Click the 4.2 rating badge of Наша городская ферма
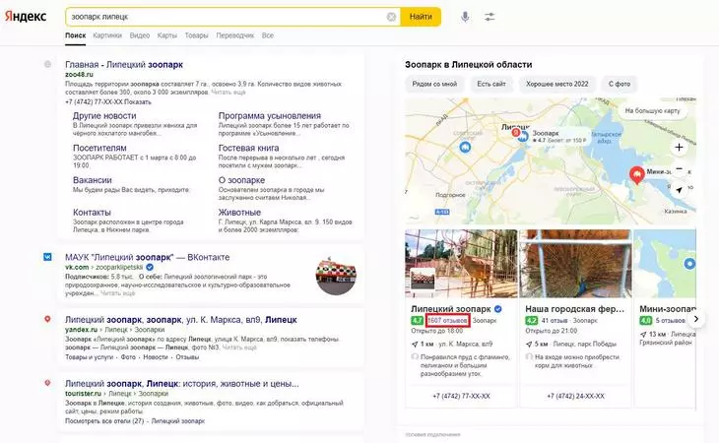This screenshot has width=719, height=443. pos(531,321)
